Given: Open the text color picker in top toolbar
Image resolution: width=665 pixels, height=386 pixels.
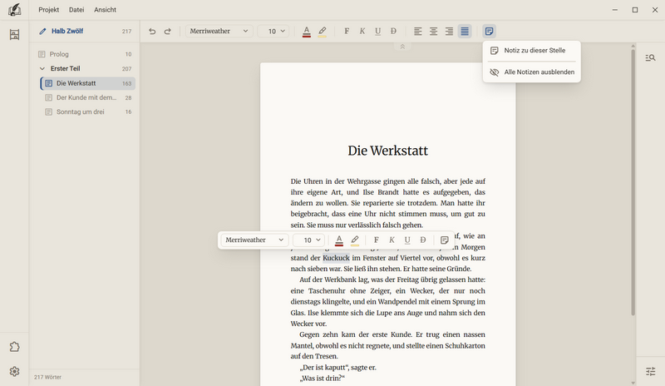Looking at the screenshot, I should [x=307, y=31].
